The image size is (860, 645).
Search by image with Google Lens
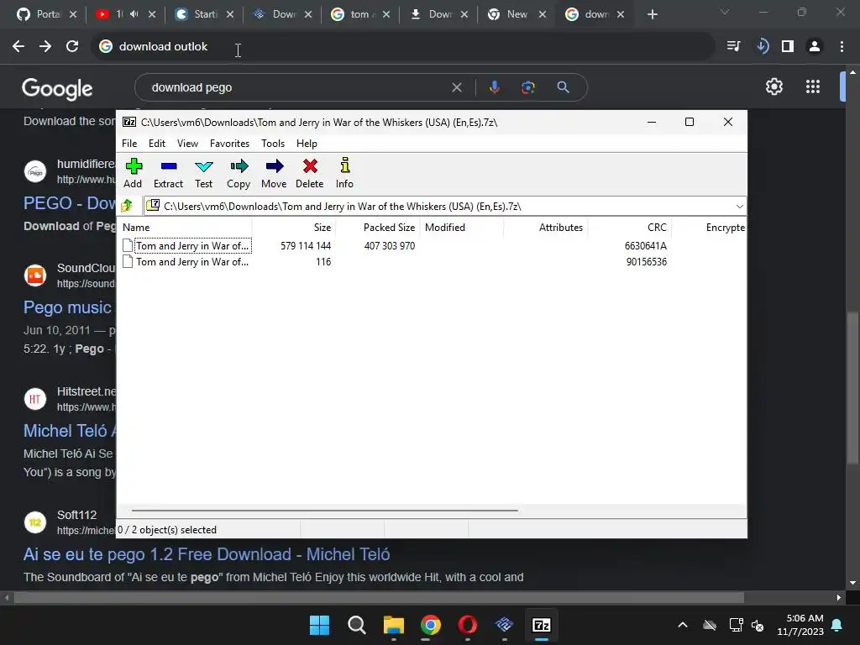(528, 87)
